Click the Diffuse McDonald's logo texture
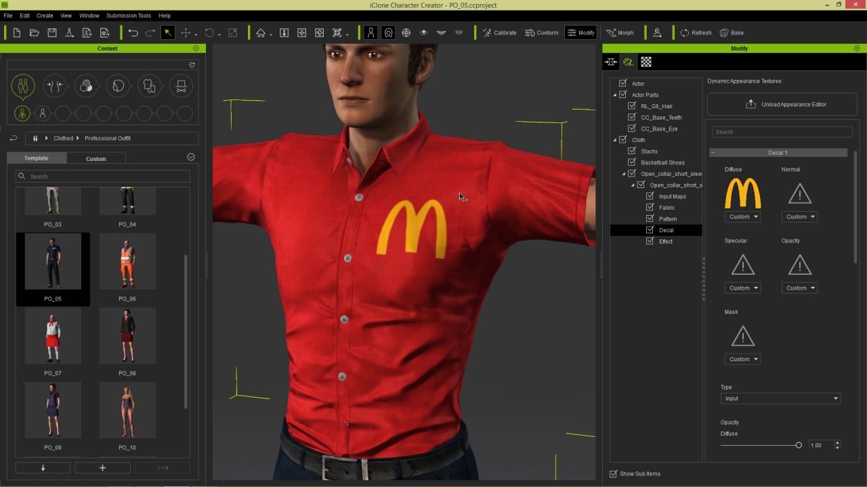This screenshot has width=867, height=487. pyautogui.click(x=743, y=194)
